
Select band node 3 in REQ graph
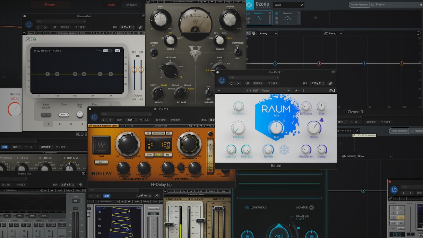pyautogui.click(x=75, y=74)
